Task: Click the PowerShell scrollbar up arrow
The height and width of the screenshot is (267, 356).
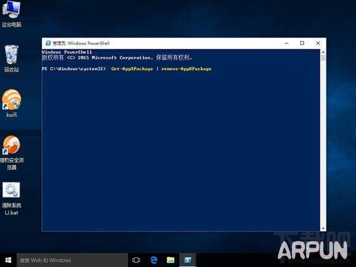Action: click(323, 52)
